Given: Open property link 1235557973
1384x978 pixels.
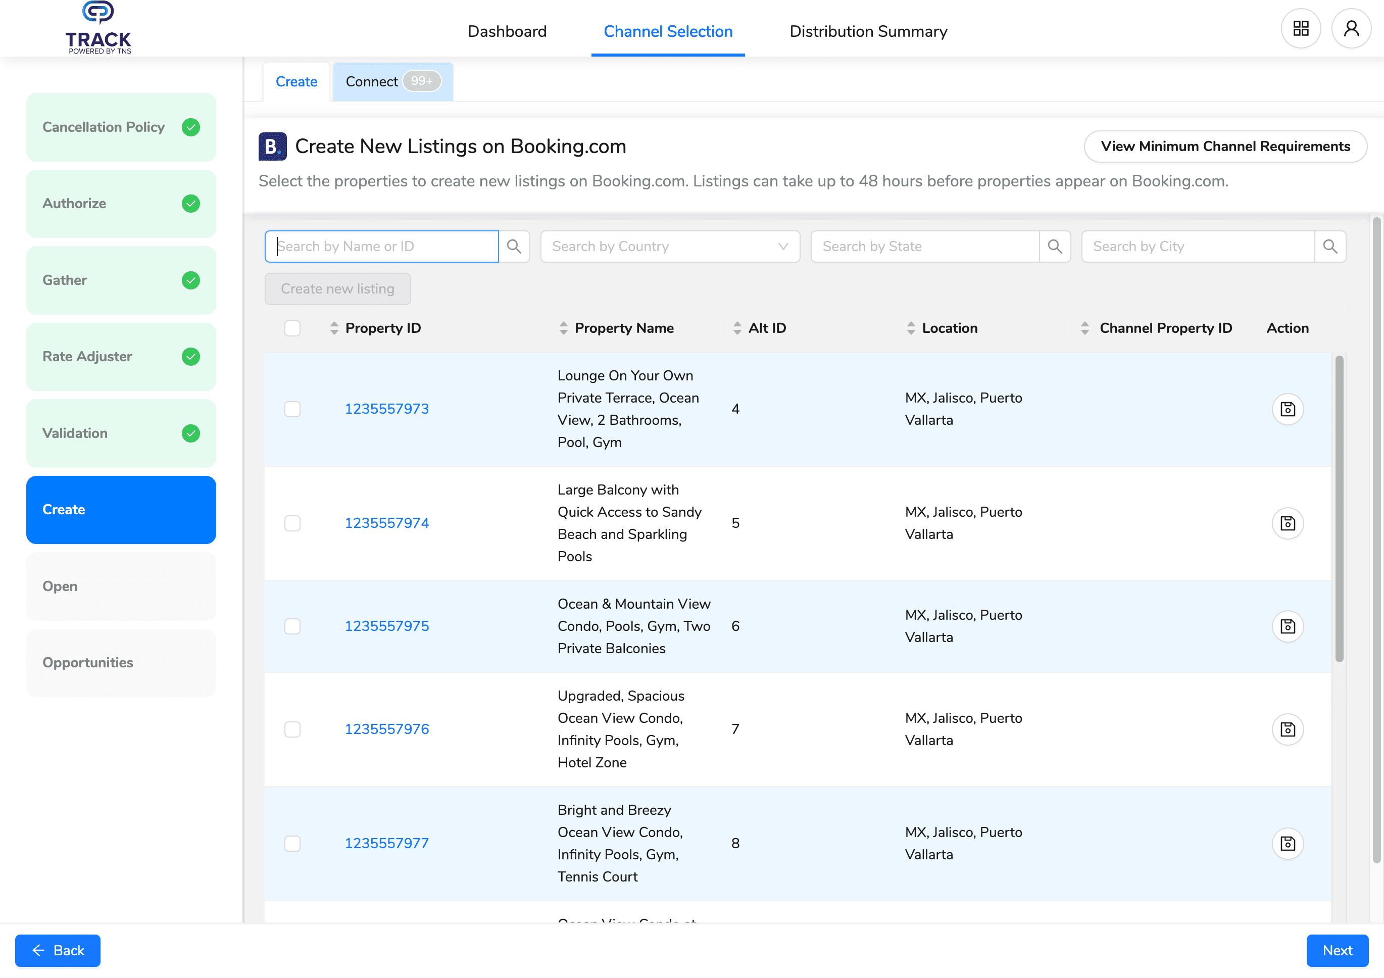Looking at the screenshot, I should [x=386, y=409].
